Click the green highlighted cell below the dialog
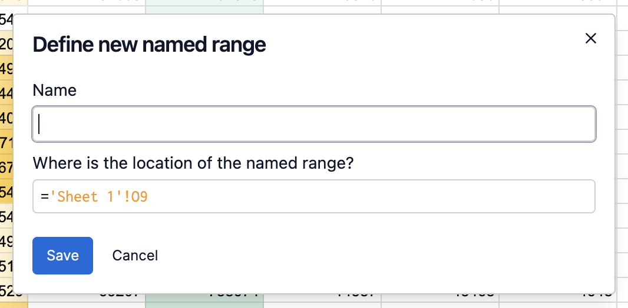The width and height of the screenshot is (628, 308). pyautogui.click(x=204, y=300)
